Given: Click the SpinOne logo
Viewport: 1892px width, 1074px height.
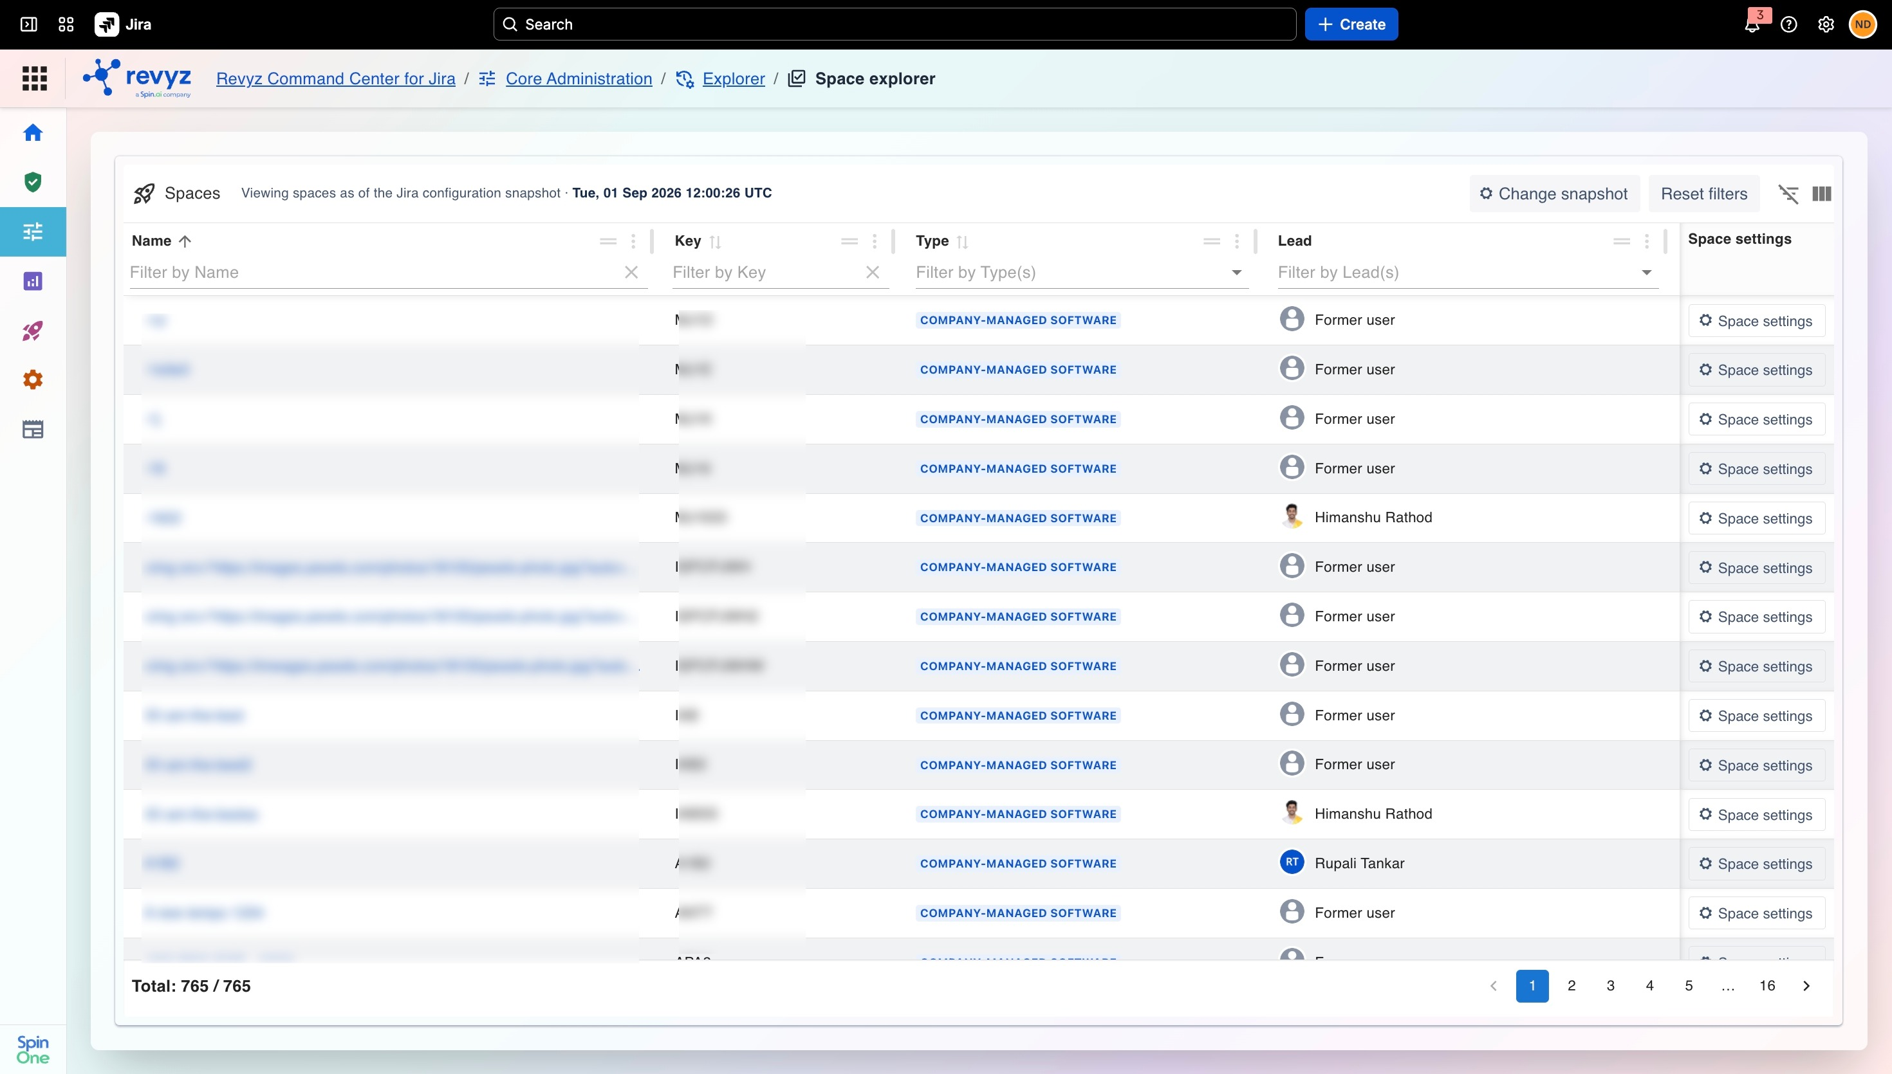Looking at the screenshot, I should point(32,1049).
